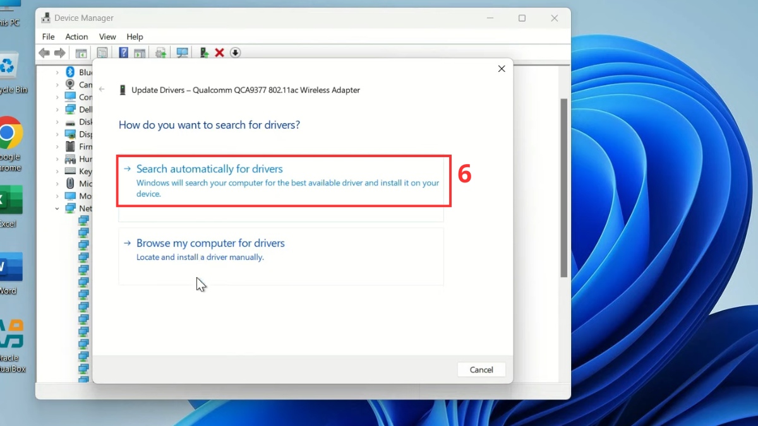Image resolution: width=758 pixels, height=426 pixels.
Task: Toggle the Show/Hide Console Tree toolbar icon
Action: 81,53
